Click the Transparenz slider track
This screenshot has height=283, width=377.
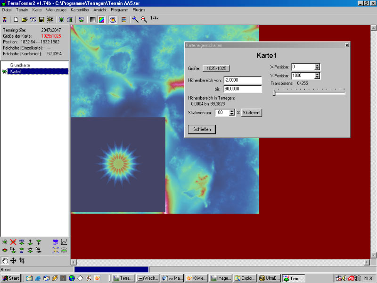309,93
